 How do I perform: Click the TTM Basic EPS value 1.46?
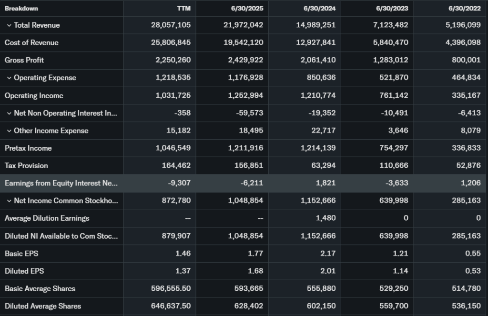click(183, 254)
